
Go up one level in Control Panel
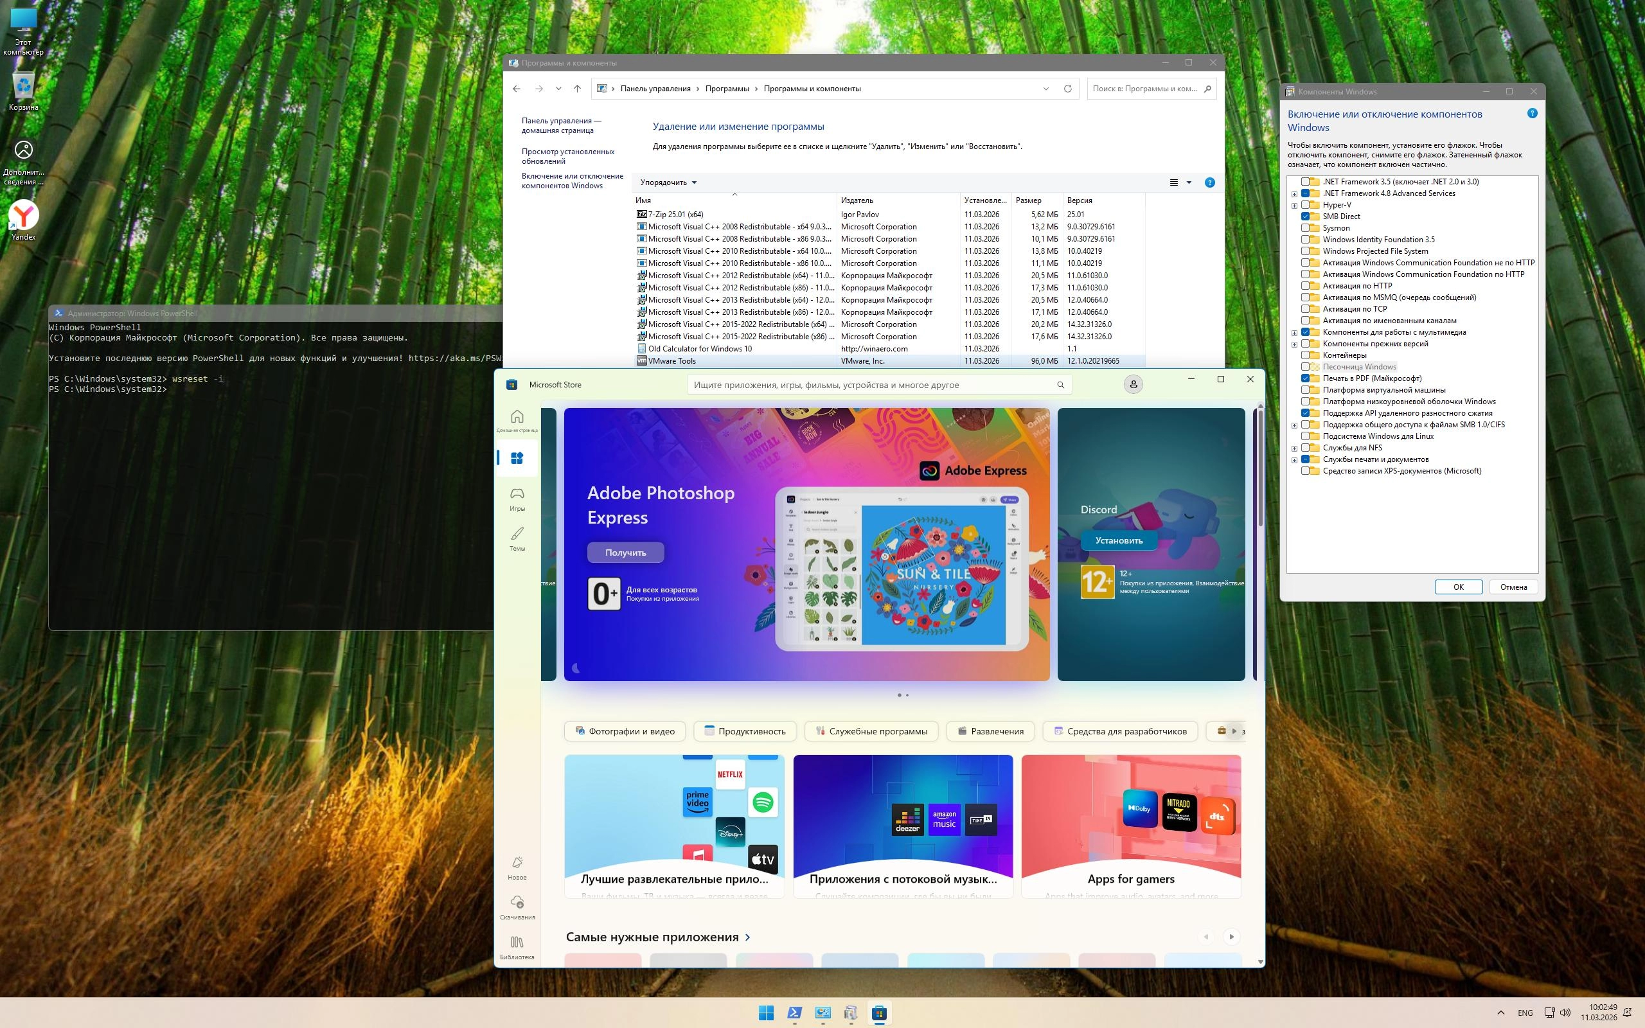[x=577, y=89]
